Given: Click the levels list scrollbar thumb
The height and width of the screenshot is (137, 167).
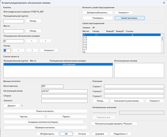Looking at the screenshot, I should (162, 38).
